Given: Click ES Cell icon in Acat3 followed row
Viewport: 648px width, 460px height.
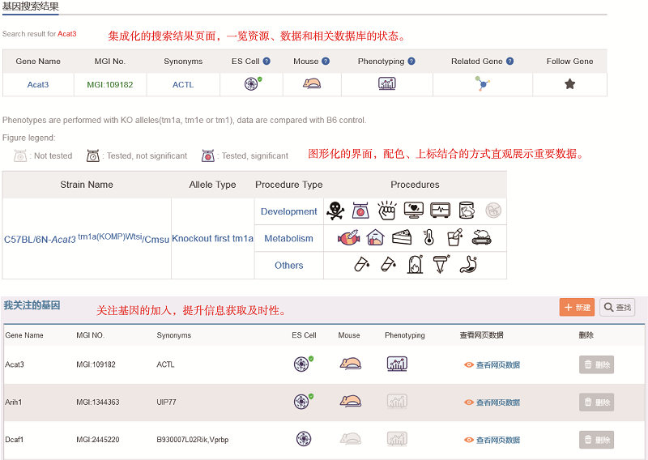Looking at the screenshot, I should pos(303,364).
